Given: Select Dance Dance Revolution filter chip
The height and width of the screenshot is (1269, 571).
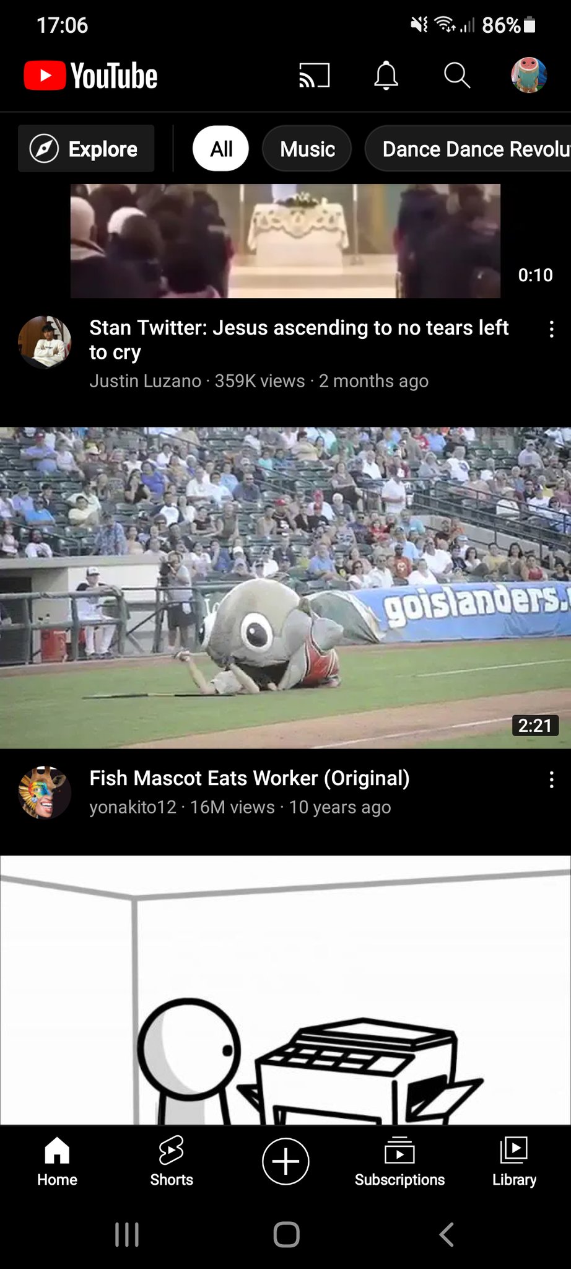Looking at the screenshot, I should tap(468, 149).
